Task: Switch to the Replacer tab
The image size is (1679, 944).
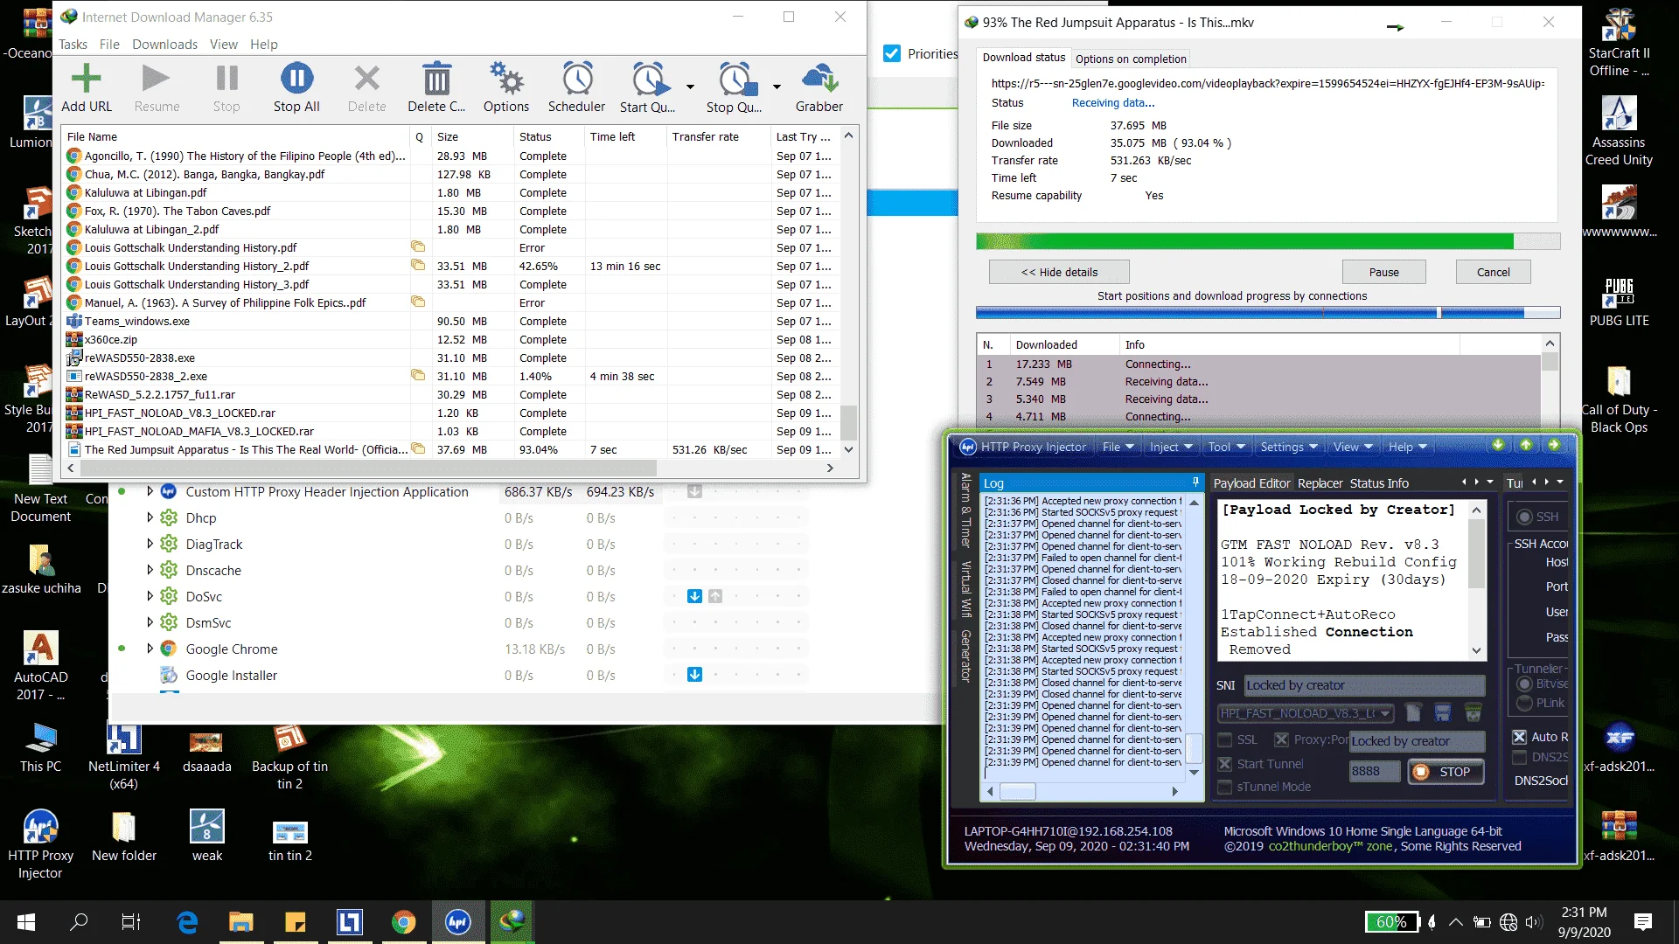Action: (x=1320, y=483)
